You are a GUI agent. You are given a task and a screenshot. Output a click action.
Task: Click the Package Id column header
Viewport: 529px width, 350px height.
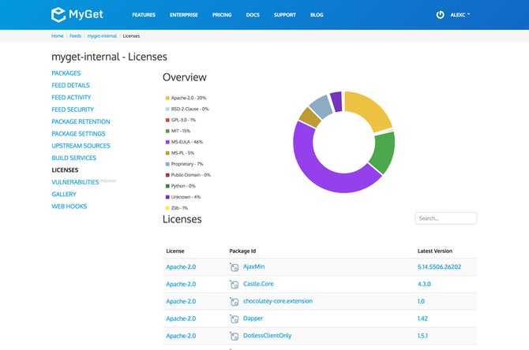[242, 251]
